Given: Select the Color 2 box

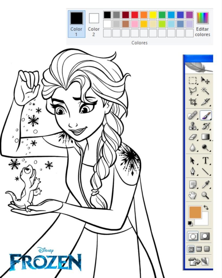Looking at the screenshot, I should coord(94,24).
